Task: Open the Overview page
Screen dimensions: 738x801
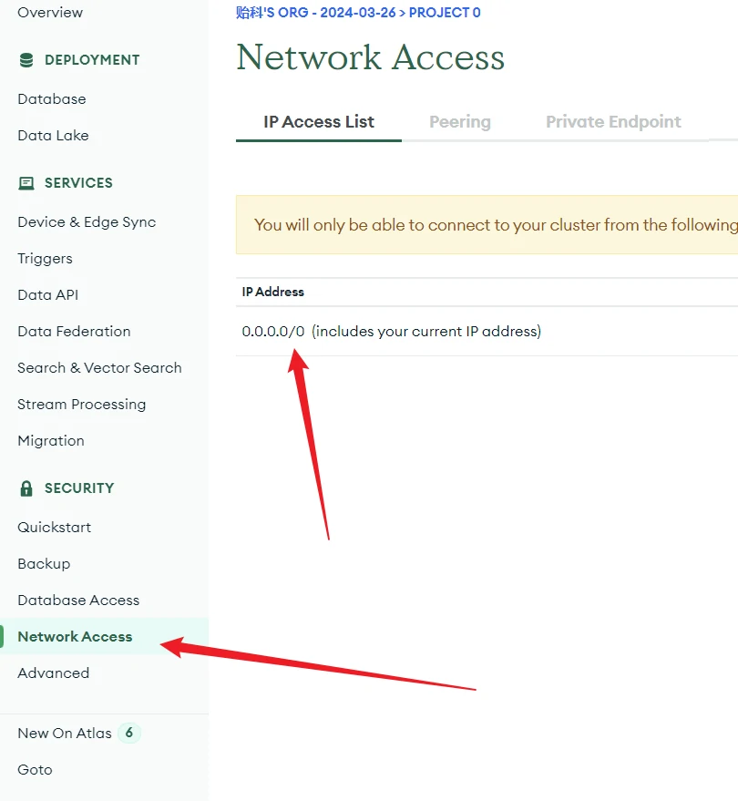Action: point(50,13)
